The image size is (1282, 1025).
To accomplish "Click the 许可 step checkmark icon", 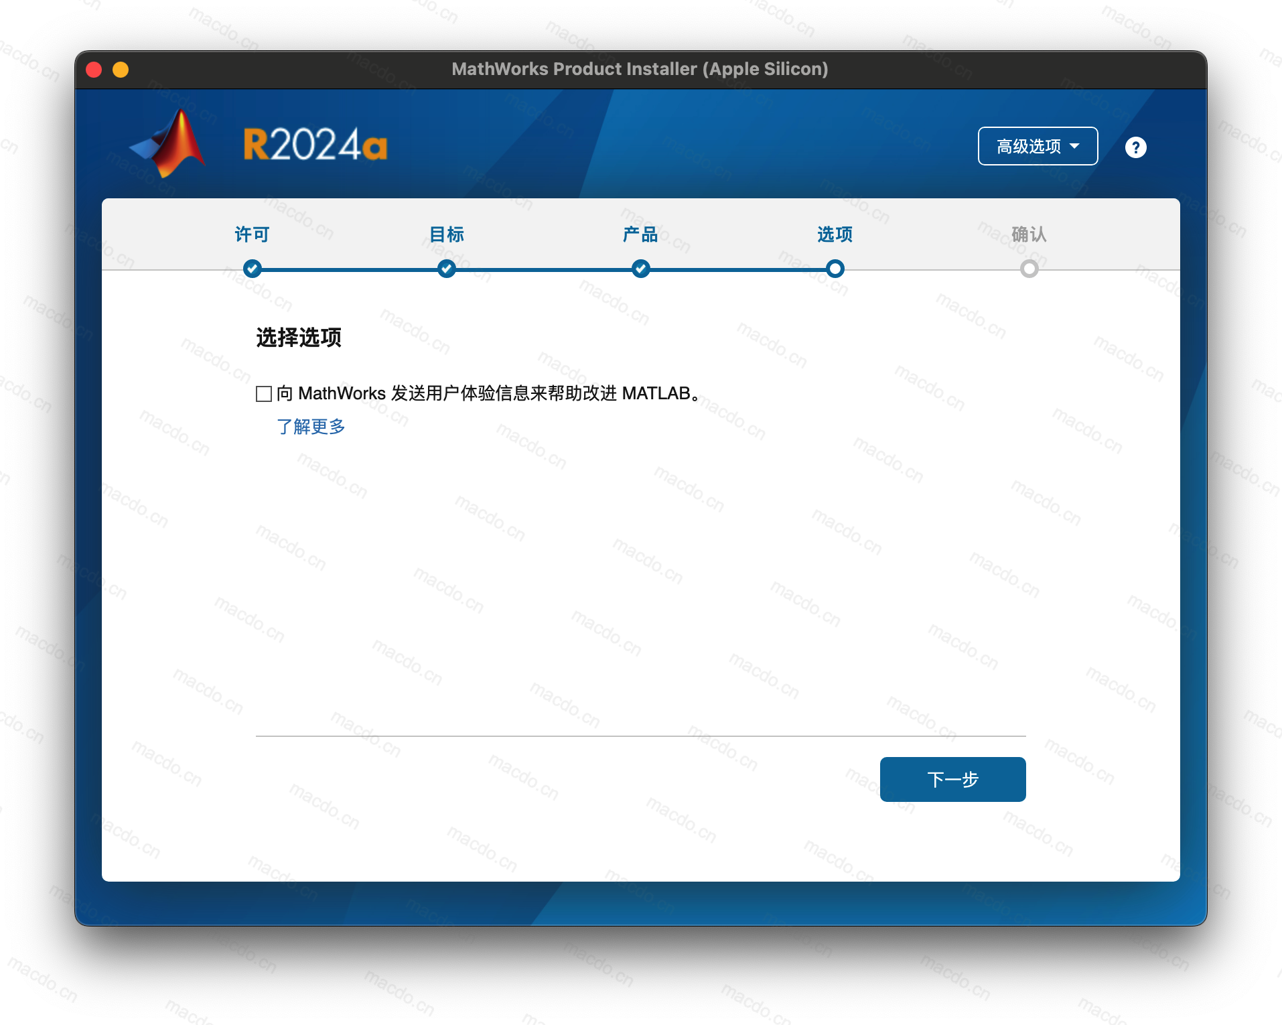I will click(252, 269).
